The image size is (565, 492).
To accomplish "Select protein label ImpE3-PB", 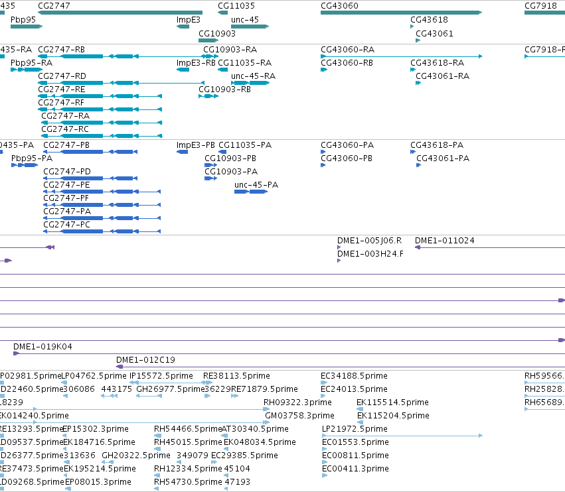I will 195,145.
